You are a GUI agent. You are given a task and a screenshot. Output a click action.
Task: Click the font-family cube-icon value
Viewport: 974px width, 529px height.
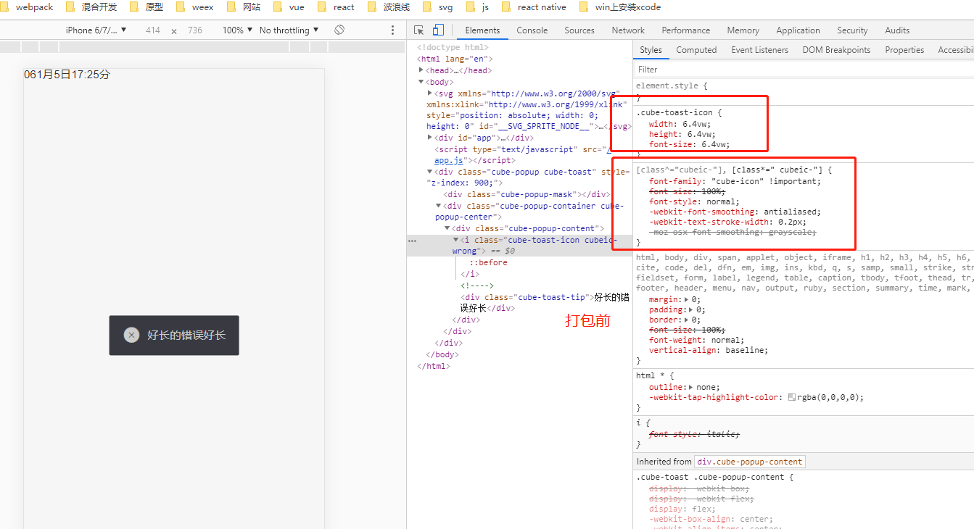pyautogui.click(x=738, y=181)
